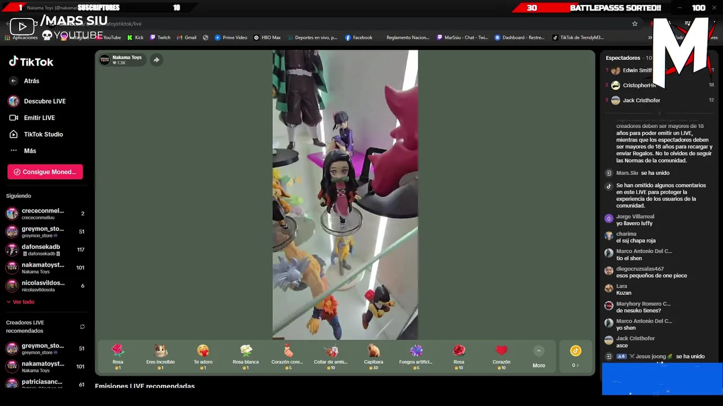
Task: Open the Deportes en vivo bookmark
Action: pyautogui.click(x=312, y=38)
